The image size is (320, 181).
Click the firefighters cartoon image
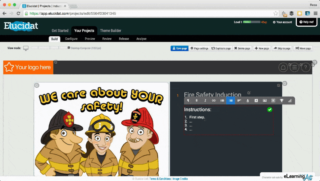pyautogui.click(x=101, y=129)
